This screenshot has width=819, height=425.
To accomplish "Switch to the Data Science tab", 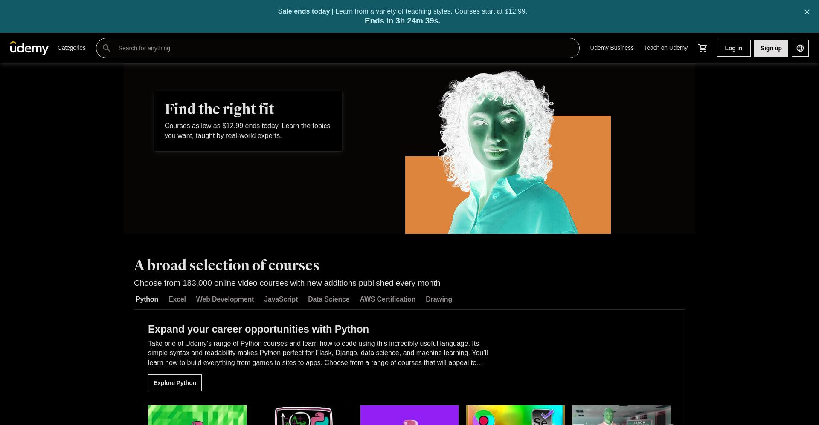I will coord(328,299).
